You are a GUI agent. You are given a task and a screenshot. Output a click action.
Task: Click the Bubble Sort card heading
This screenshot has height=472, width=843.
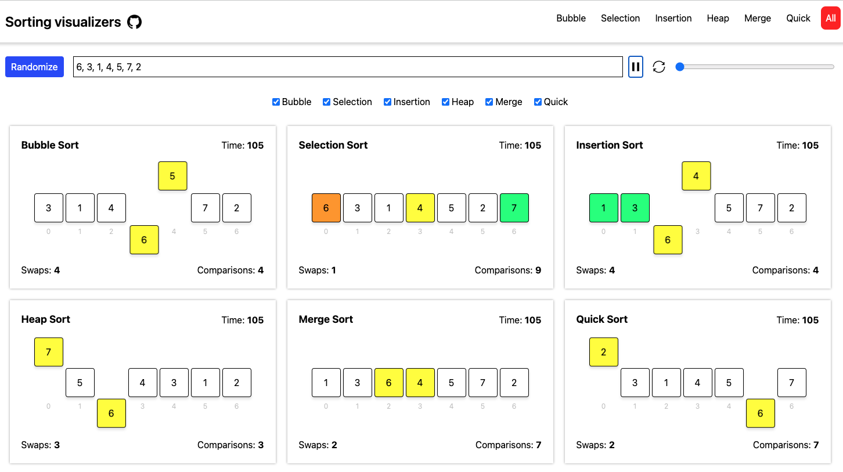click(x=50, y=145)
